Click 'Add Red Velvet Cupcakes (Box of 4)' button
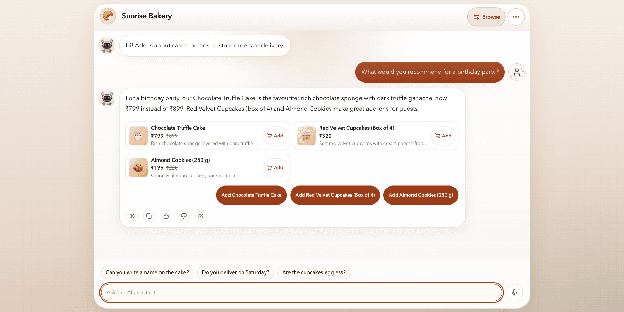This screenshot has width=624, height=312. 335,195
